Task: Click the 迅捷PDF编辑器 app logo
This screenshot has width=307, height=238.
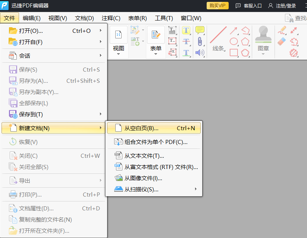Action: point(4,6)
